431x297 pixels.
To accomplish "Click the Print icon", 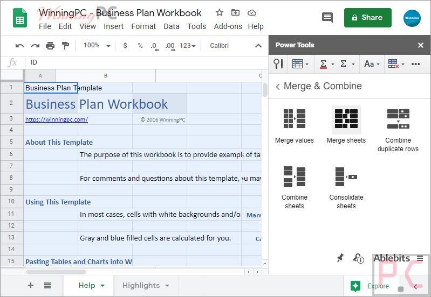I will click(x=50, y=46).
